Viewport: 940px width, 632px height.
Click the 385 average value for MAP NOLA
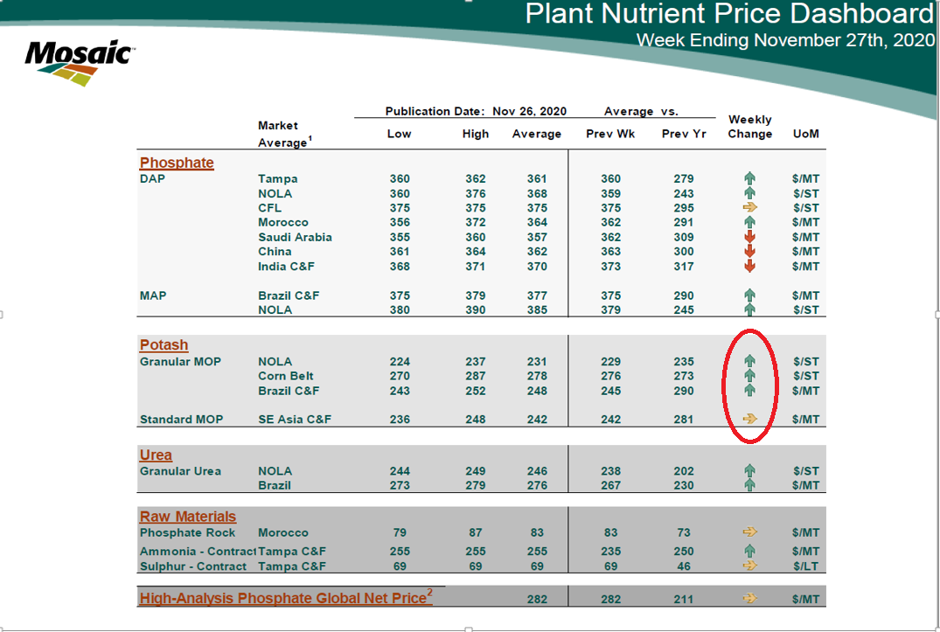point(537,309)
